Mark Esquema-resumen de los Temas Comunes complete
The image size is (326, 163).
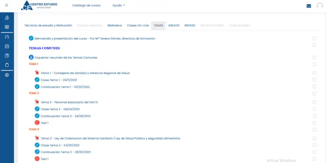click(315, 57)
